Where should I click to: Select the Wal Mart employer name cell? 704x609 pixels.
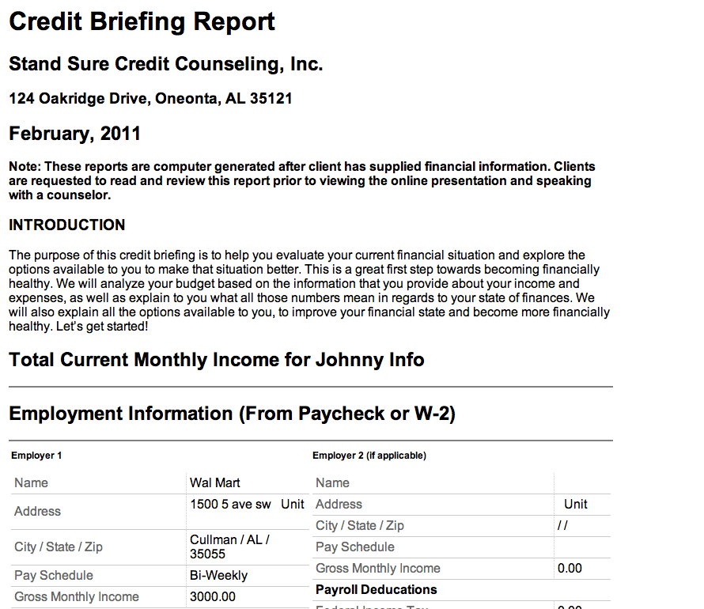coord(248,483)
